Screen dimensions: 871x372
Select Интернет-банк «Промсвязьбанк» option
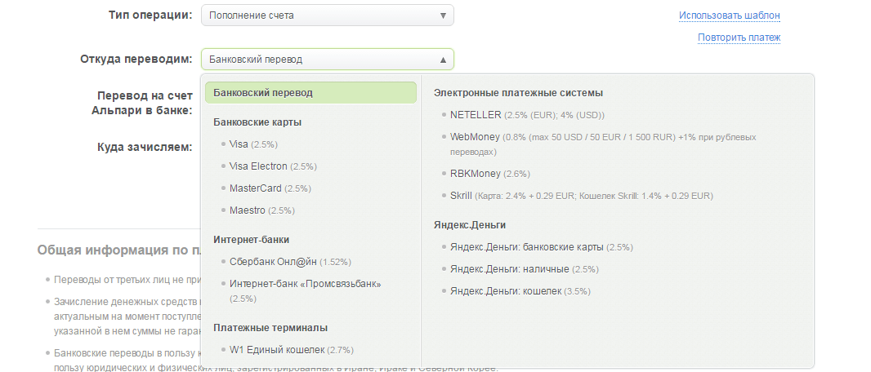[x=306, y=291]
